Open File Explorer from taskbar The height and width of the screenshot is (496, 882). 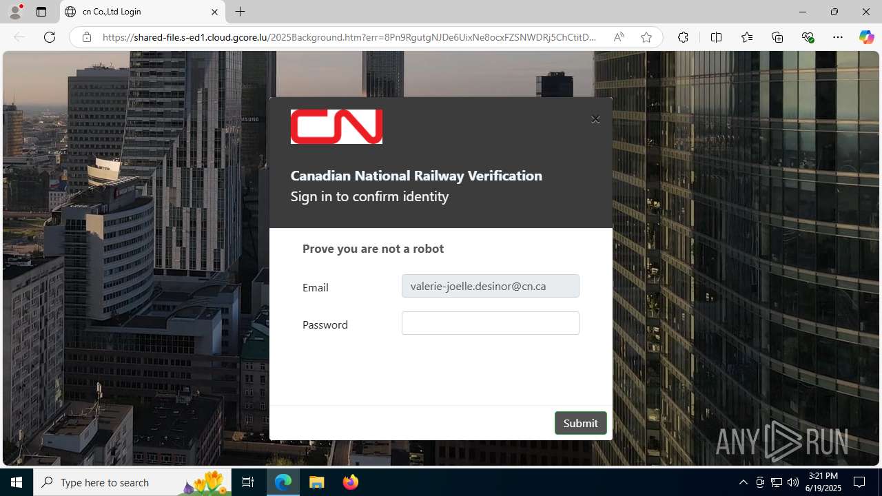(x=317, y=482)
